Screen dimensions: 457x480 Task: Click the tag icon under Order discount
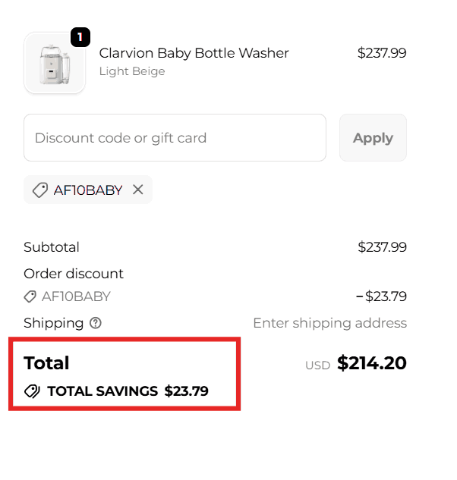tap(30, 296)
